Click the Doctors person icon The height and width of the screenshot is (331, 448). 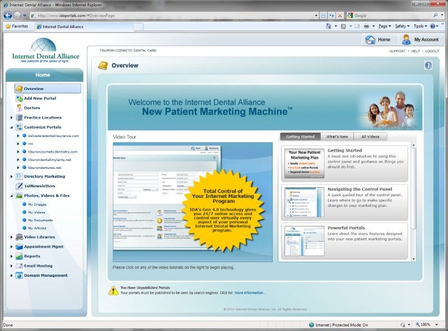click(x=19, y=108)
